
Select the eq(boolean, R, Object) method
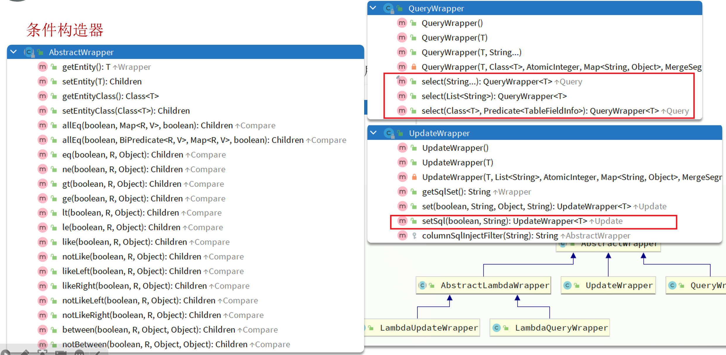(x=144, y=155)
